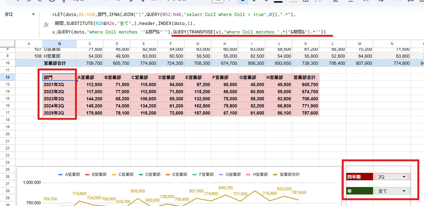Select column E header
Screen dimensions: 424x206
[144, 44]
